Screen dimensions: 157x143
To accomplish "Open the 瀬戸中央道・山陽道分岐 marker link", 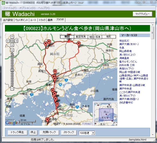I will click(132, 85).
